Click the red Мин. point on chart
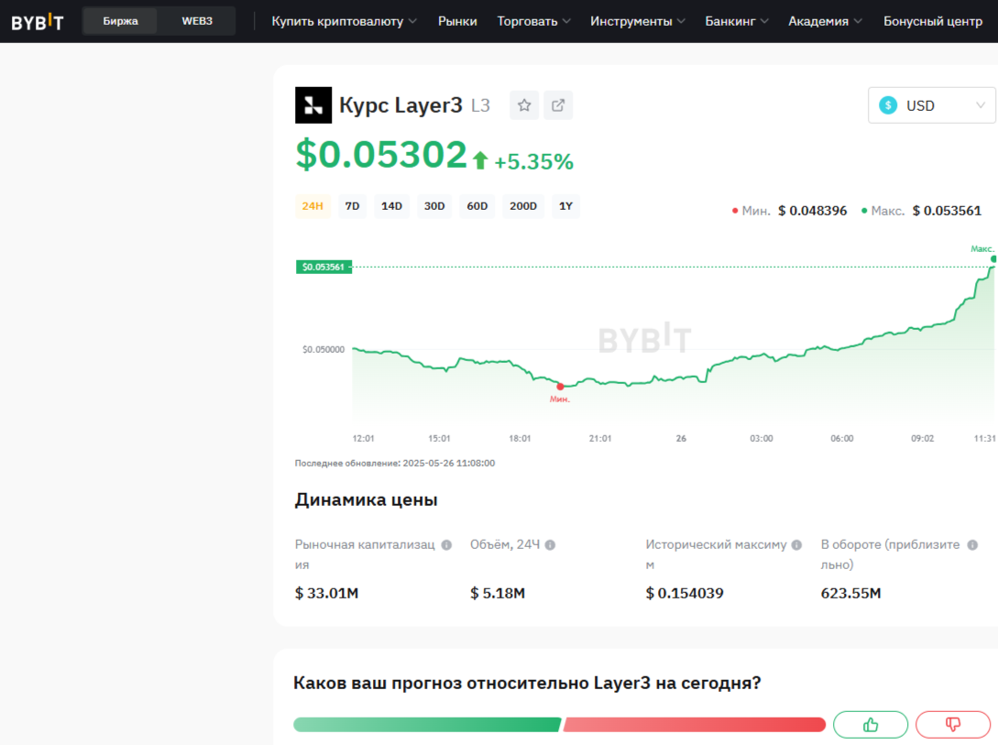 point(560,386)
